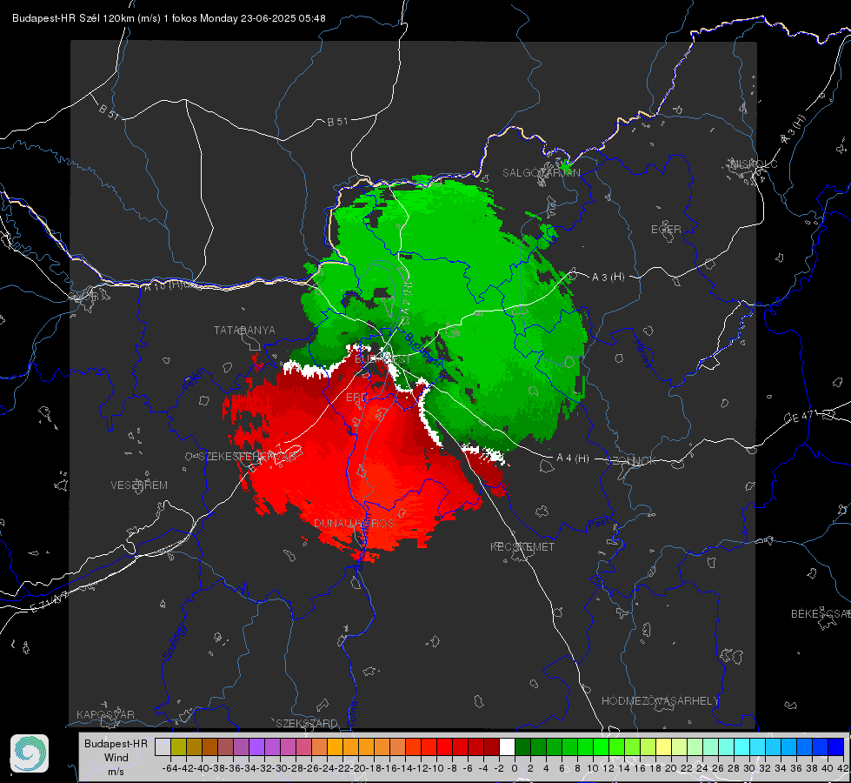Click the SZOLNOK city label
Viewport: 851px width, 783px height.
[631, 460]
